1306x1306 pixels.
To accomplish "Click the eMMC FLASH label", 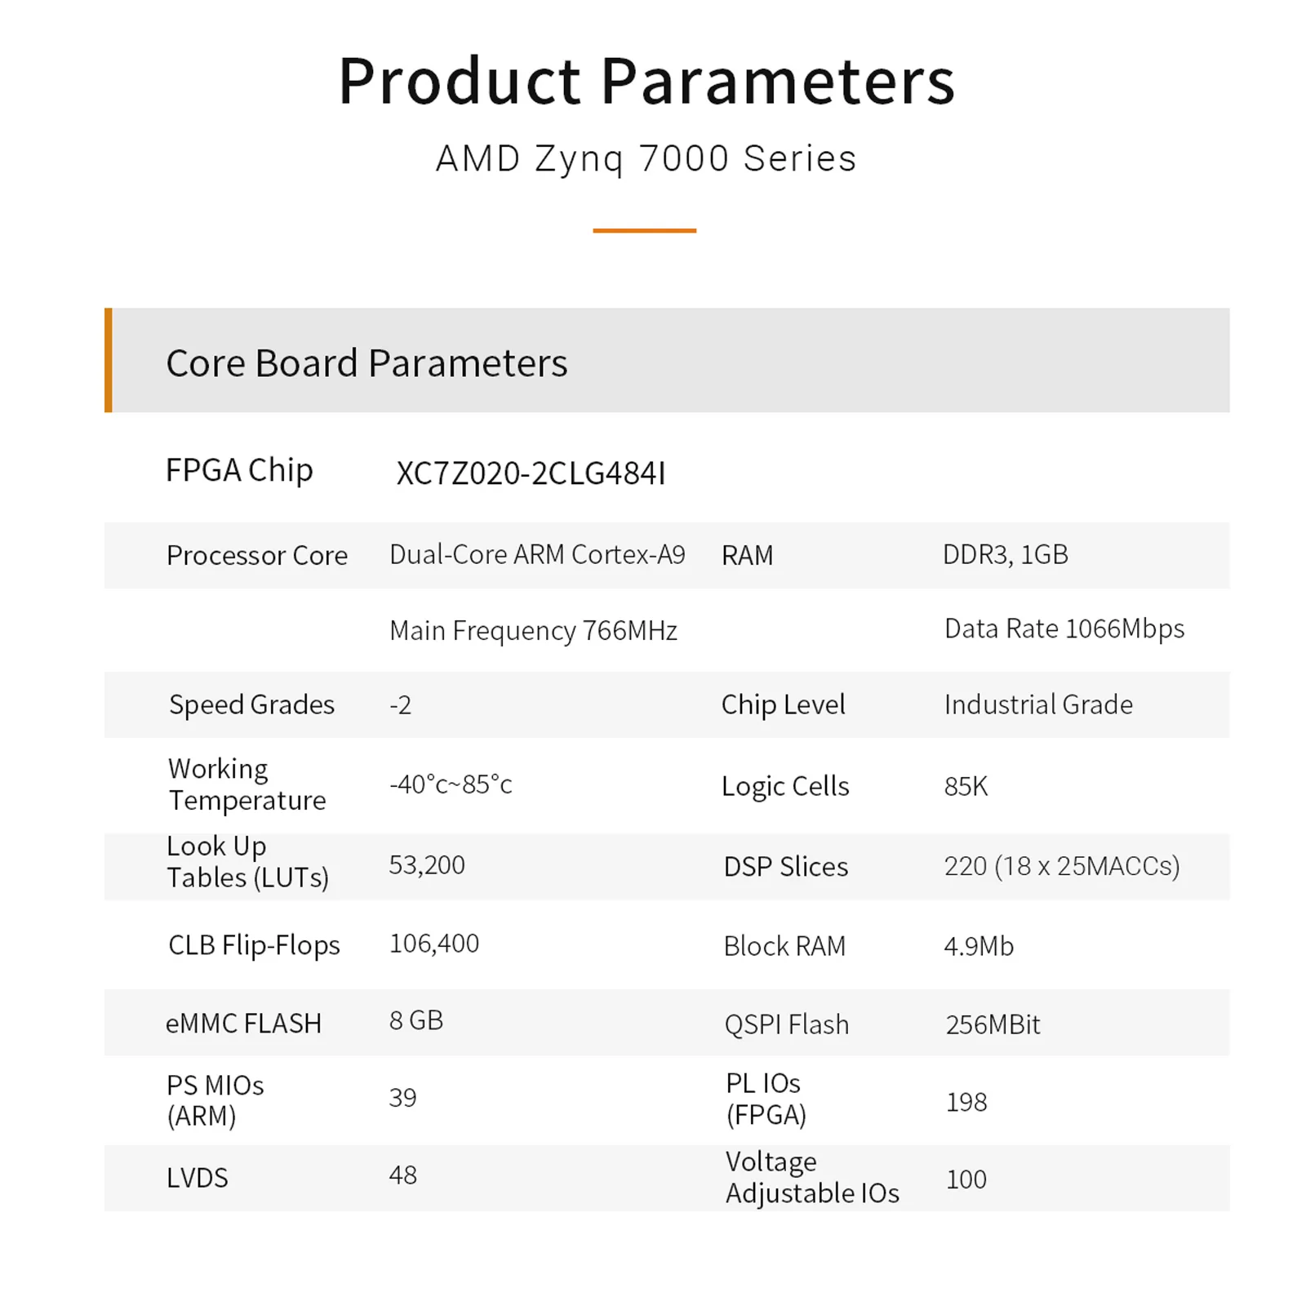I will [x=243, y=1024].
